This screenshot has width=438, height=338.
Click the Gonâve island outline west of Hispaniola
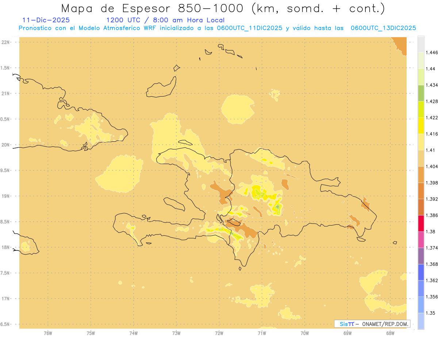[x=174, y=204]
